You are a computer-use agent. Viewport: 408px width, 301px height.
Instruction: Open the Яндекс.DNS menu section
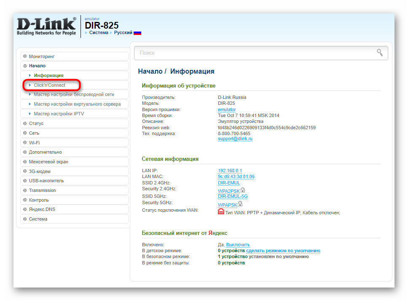pyautogui.click(x=74, y=209)
